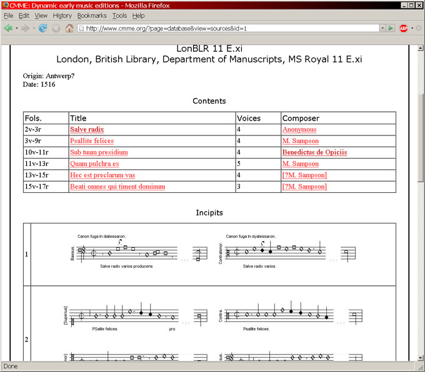Click the 'Title' column header
The height and width of the screenshot is (372, 425).
tap(78, 119)
